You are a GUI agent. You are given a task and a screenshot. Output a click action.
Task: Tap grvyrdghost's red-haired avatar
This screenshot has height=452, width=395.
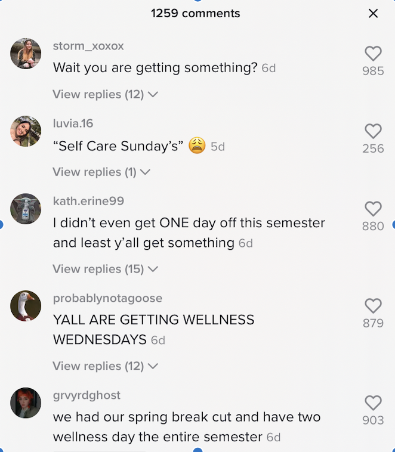tap(26, 403)
